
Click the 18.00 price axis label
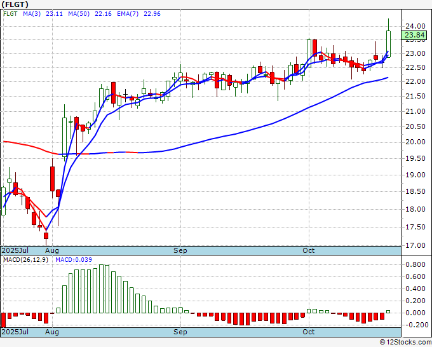click(x=415, y=209)
